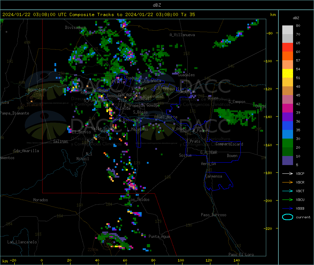This screenshot has height=265, width=314.
Task: Select the light blue 30-35 dBZ swatch
Action: tap(287, 134)
